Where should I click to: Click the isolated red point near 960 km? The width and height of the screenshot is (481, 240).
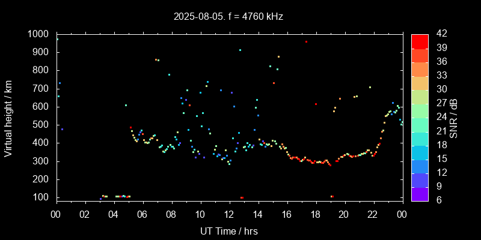coord(306,42)
